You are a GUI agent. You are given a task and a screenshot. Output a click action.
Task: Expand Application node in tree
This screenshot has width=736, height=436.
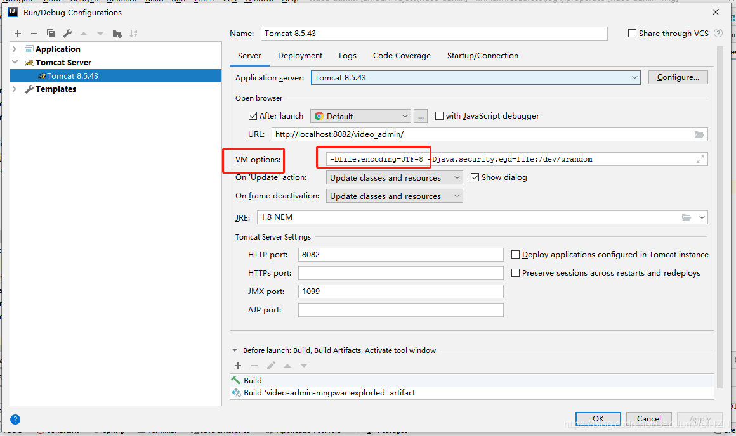click(x=15, y=49)
